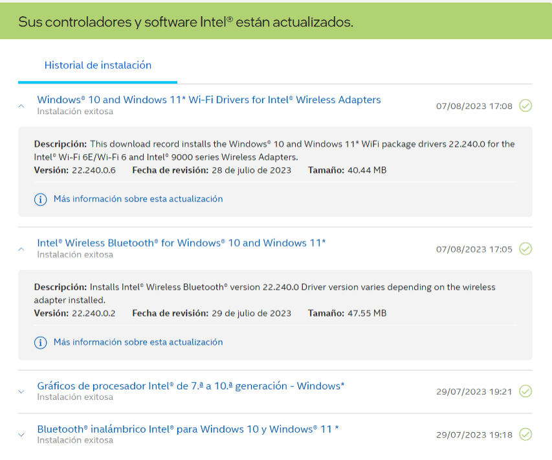This screenshot has height=460, width=552.
Task: Collapse the Intel Wireless Bluetooth entry using its chevron
Action: [x=21, y=249]
